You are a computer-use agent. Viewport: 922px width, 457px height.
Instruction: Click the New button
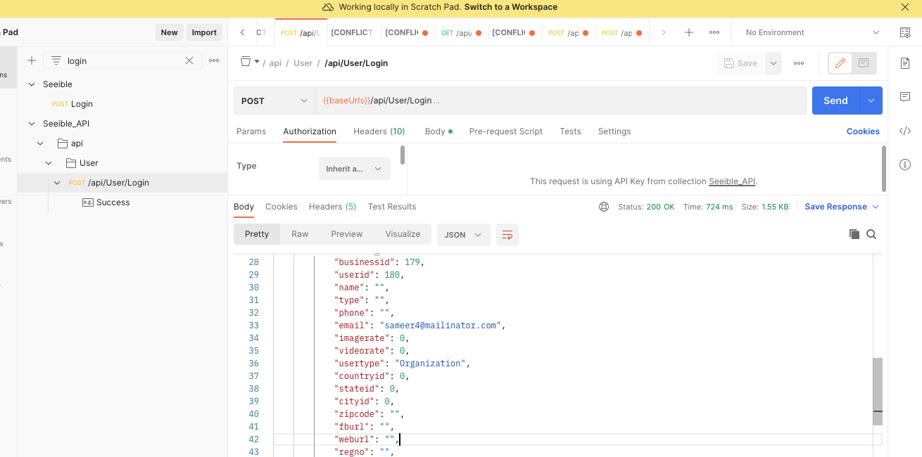(x=170, y=32)
